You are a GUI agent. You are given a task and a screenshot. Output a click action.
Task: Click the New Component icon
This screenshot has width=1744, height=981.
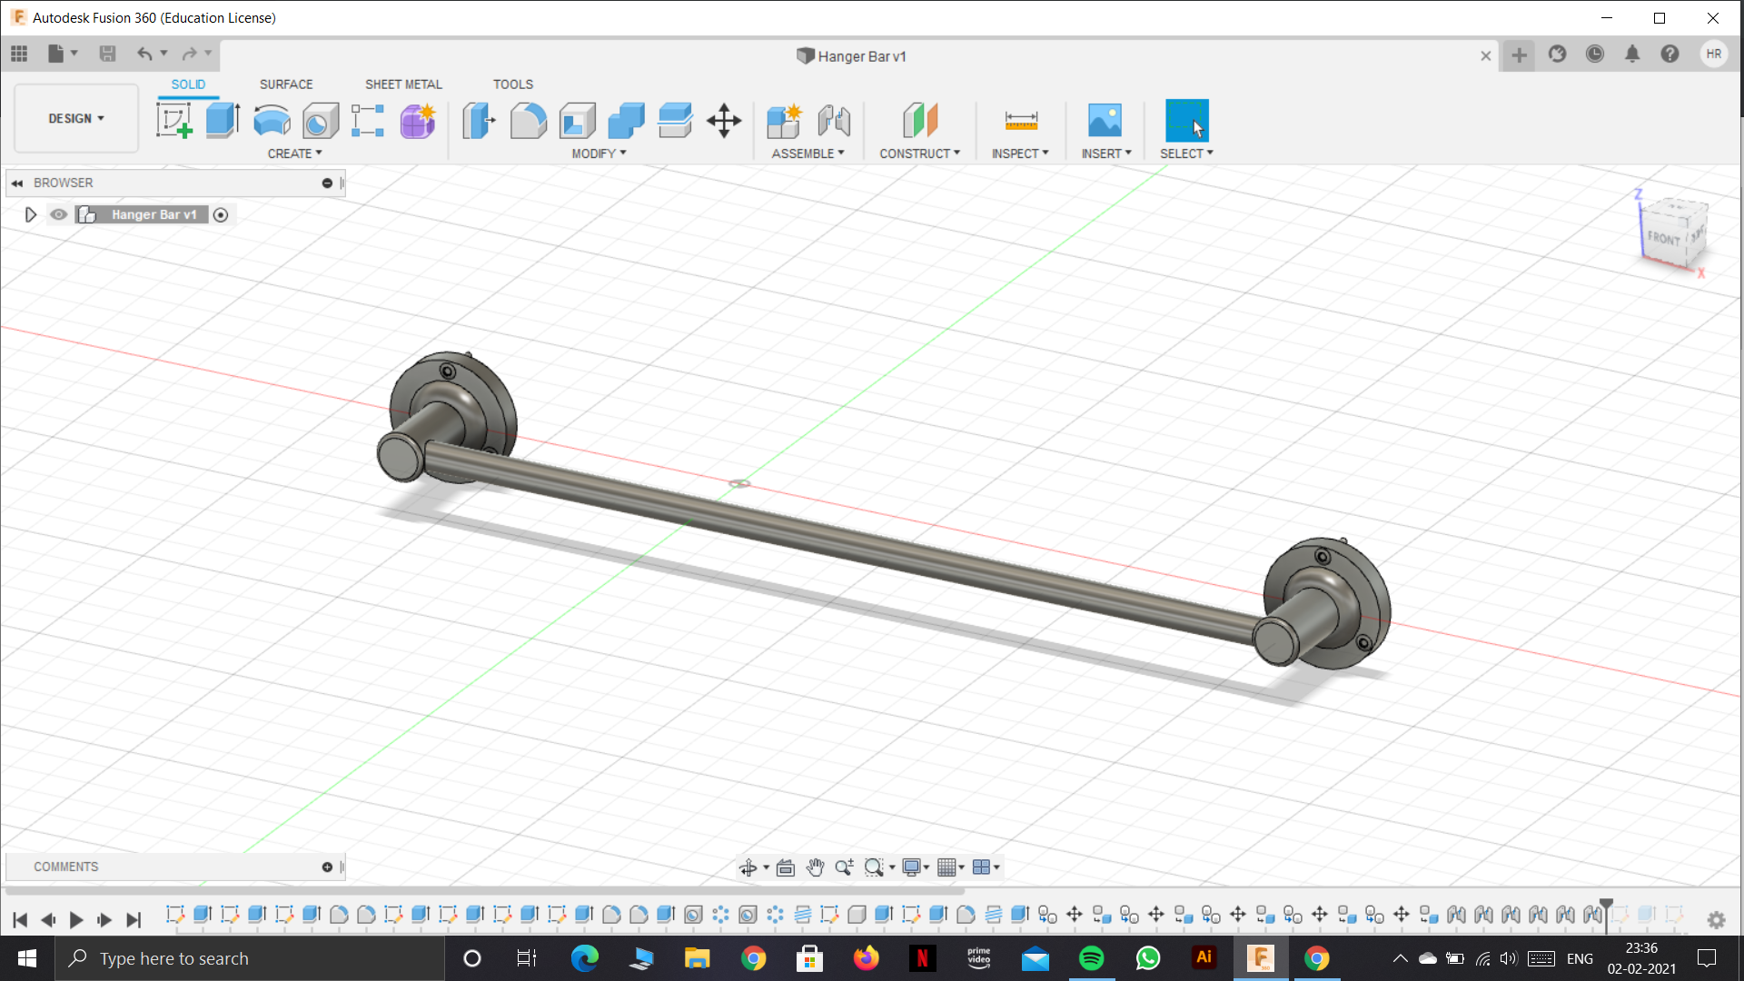784,120
